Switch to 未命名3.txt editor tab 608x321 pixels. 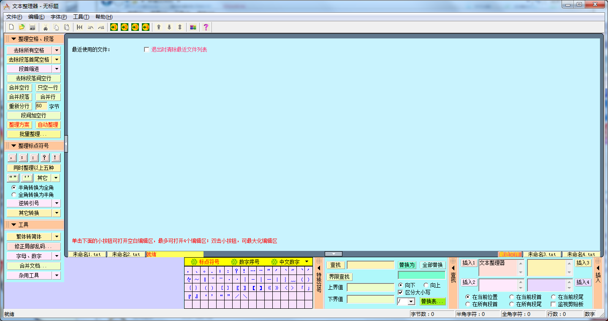(x=542, y=254)
